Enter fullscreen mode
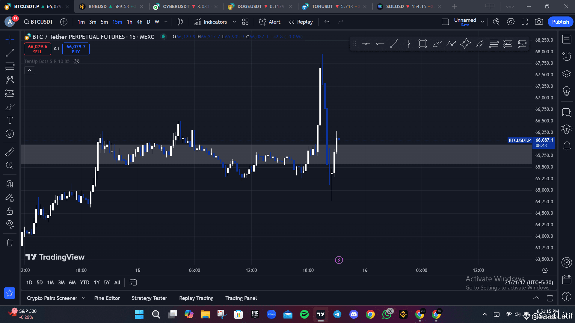This screenshot has height=323, width=575. point(525,22)
